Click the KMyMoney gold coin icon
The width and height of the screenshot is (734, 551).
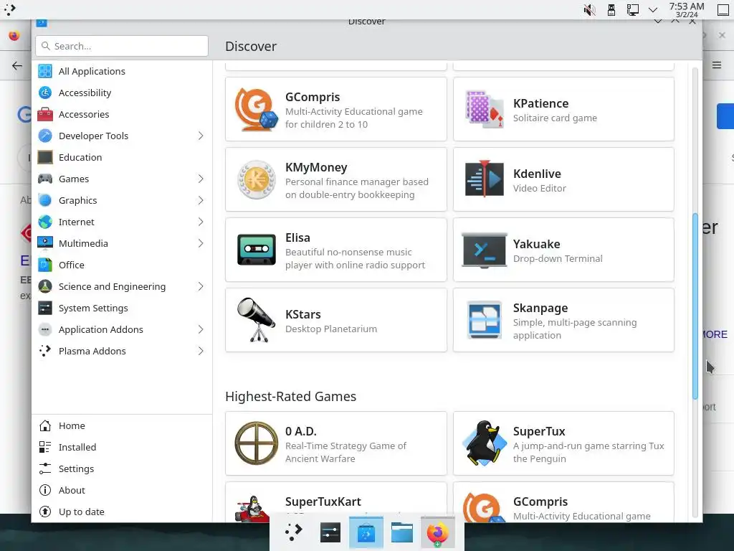click(x=256, y=180)
